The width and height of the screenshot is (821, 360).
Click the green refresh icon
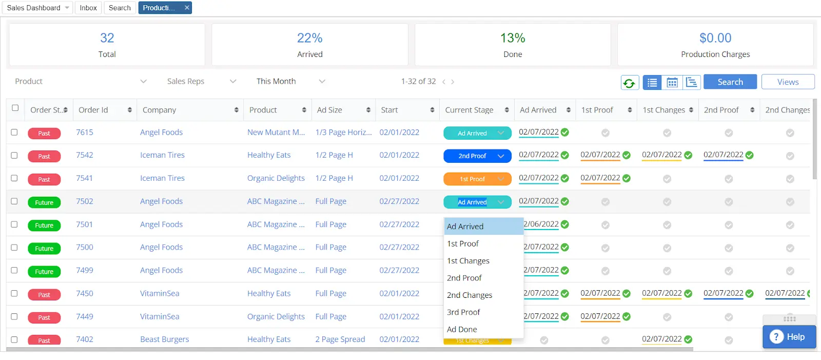coord(629,83)
